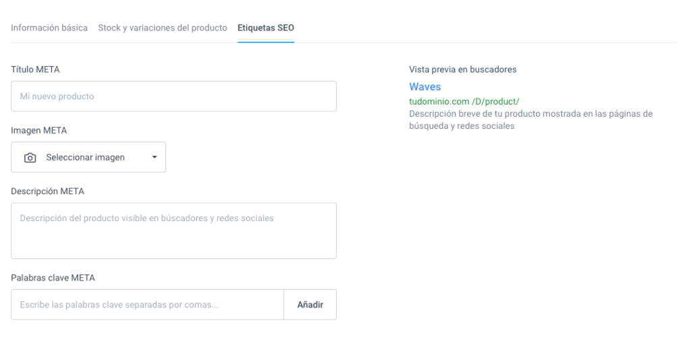Select the search preview description text
The image size is (691, 352).
pyautogui.click(x=530, y=120)
